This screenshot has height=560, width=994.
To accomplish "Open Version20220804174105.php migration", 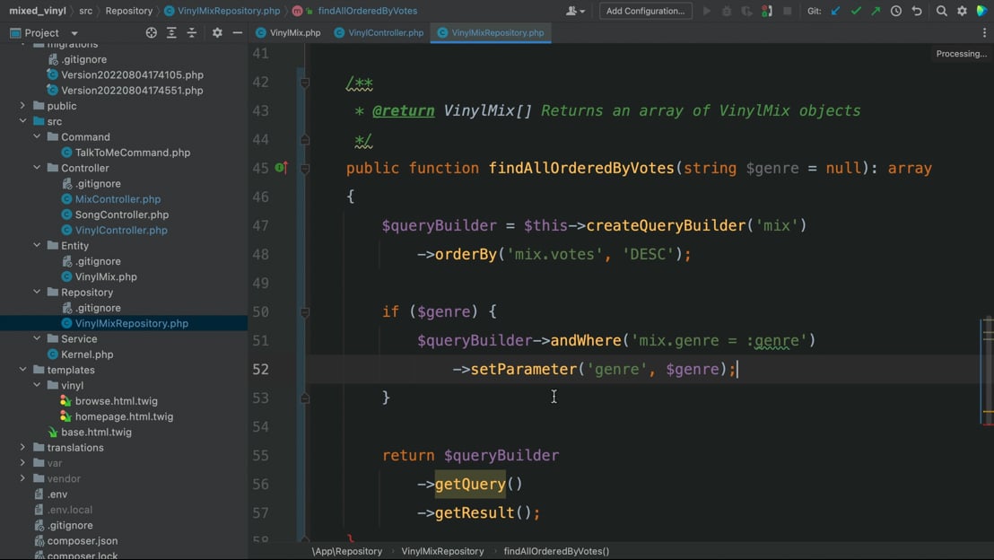I will pyautogui.click(x=132, y=74).
